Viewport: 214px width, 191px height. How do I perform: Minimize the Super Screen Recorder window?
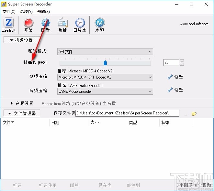[177, 4]
